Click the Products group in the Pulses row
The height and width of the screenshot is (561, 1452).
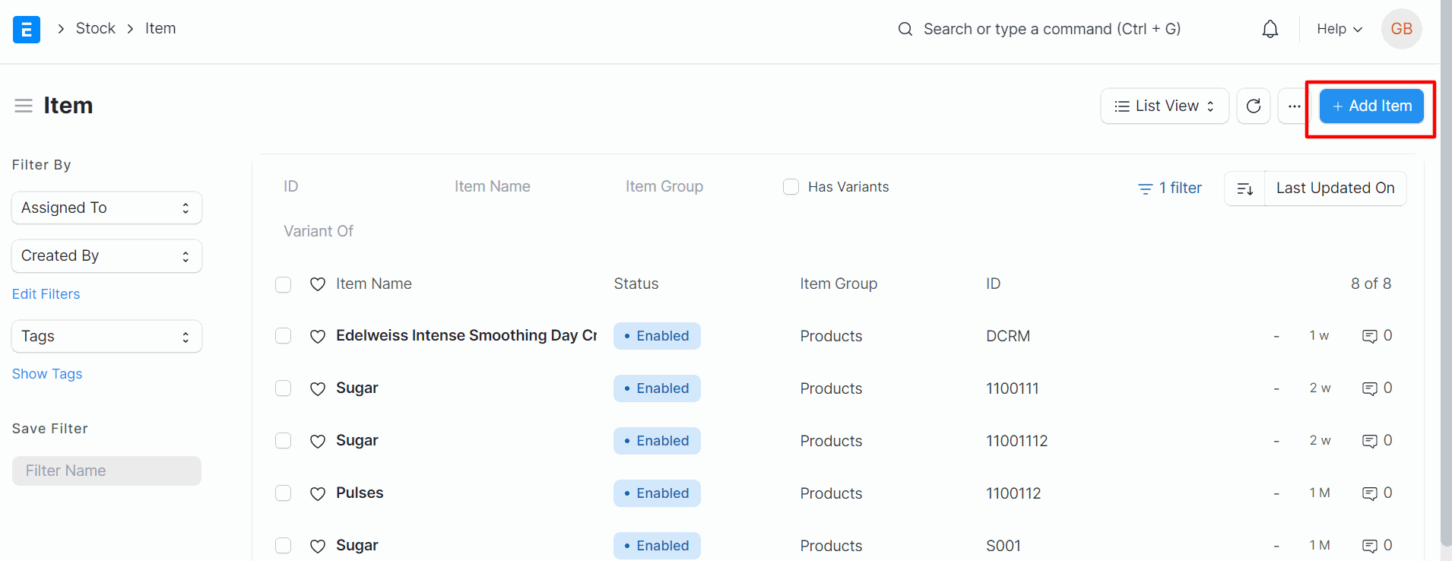click(831, 493)
